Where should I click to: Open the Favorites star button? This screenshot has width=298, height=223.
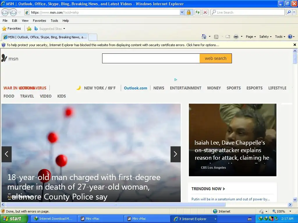pos(12,29)
